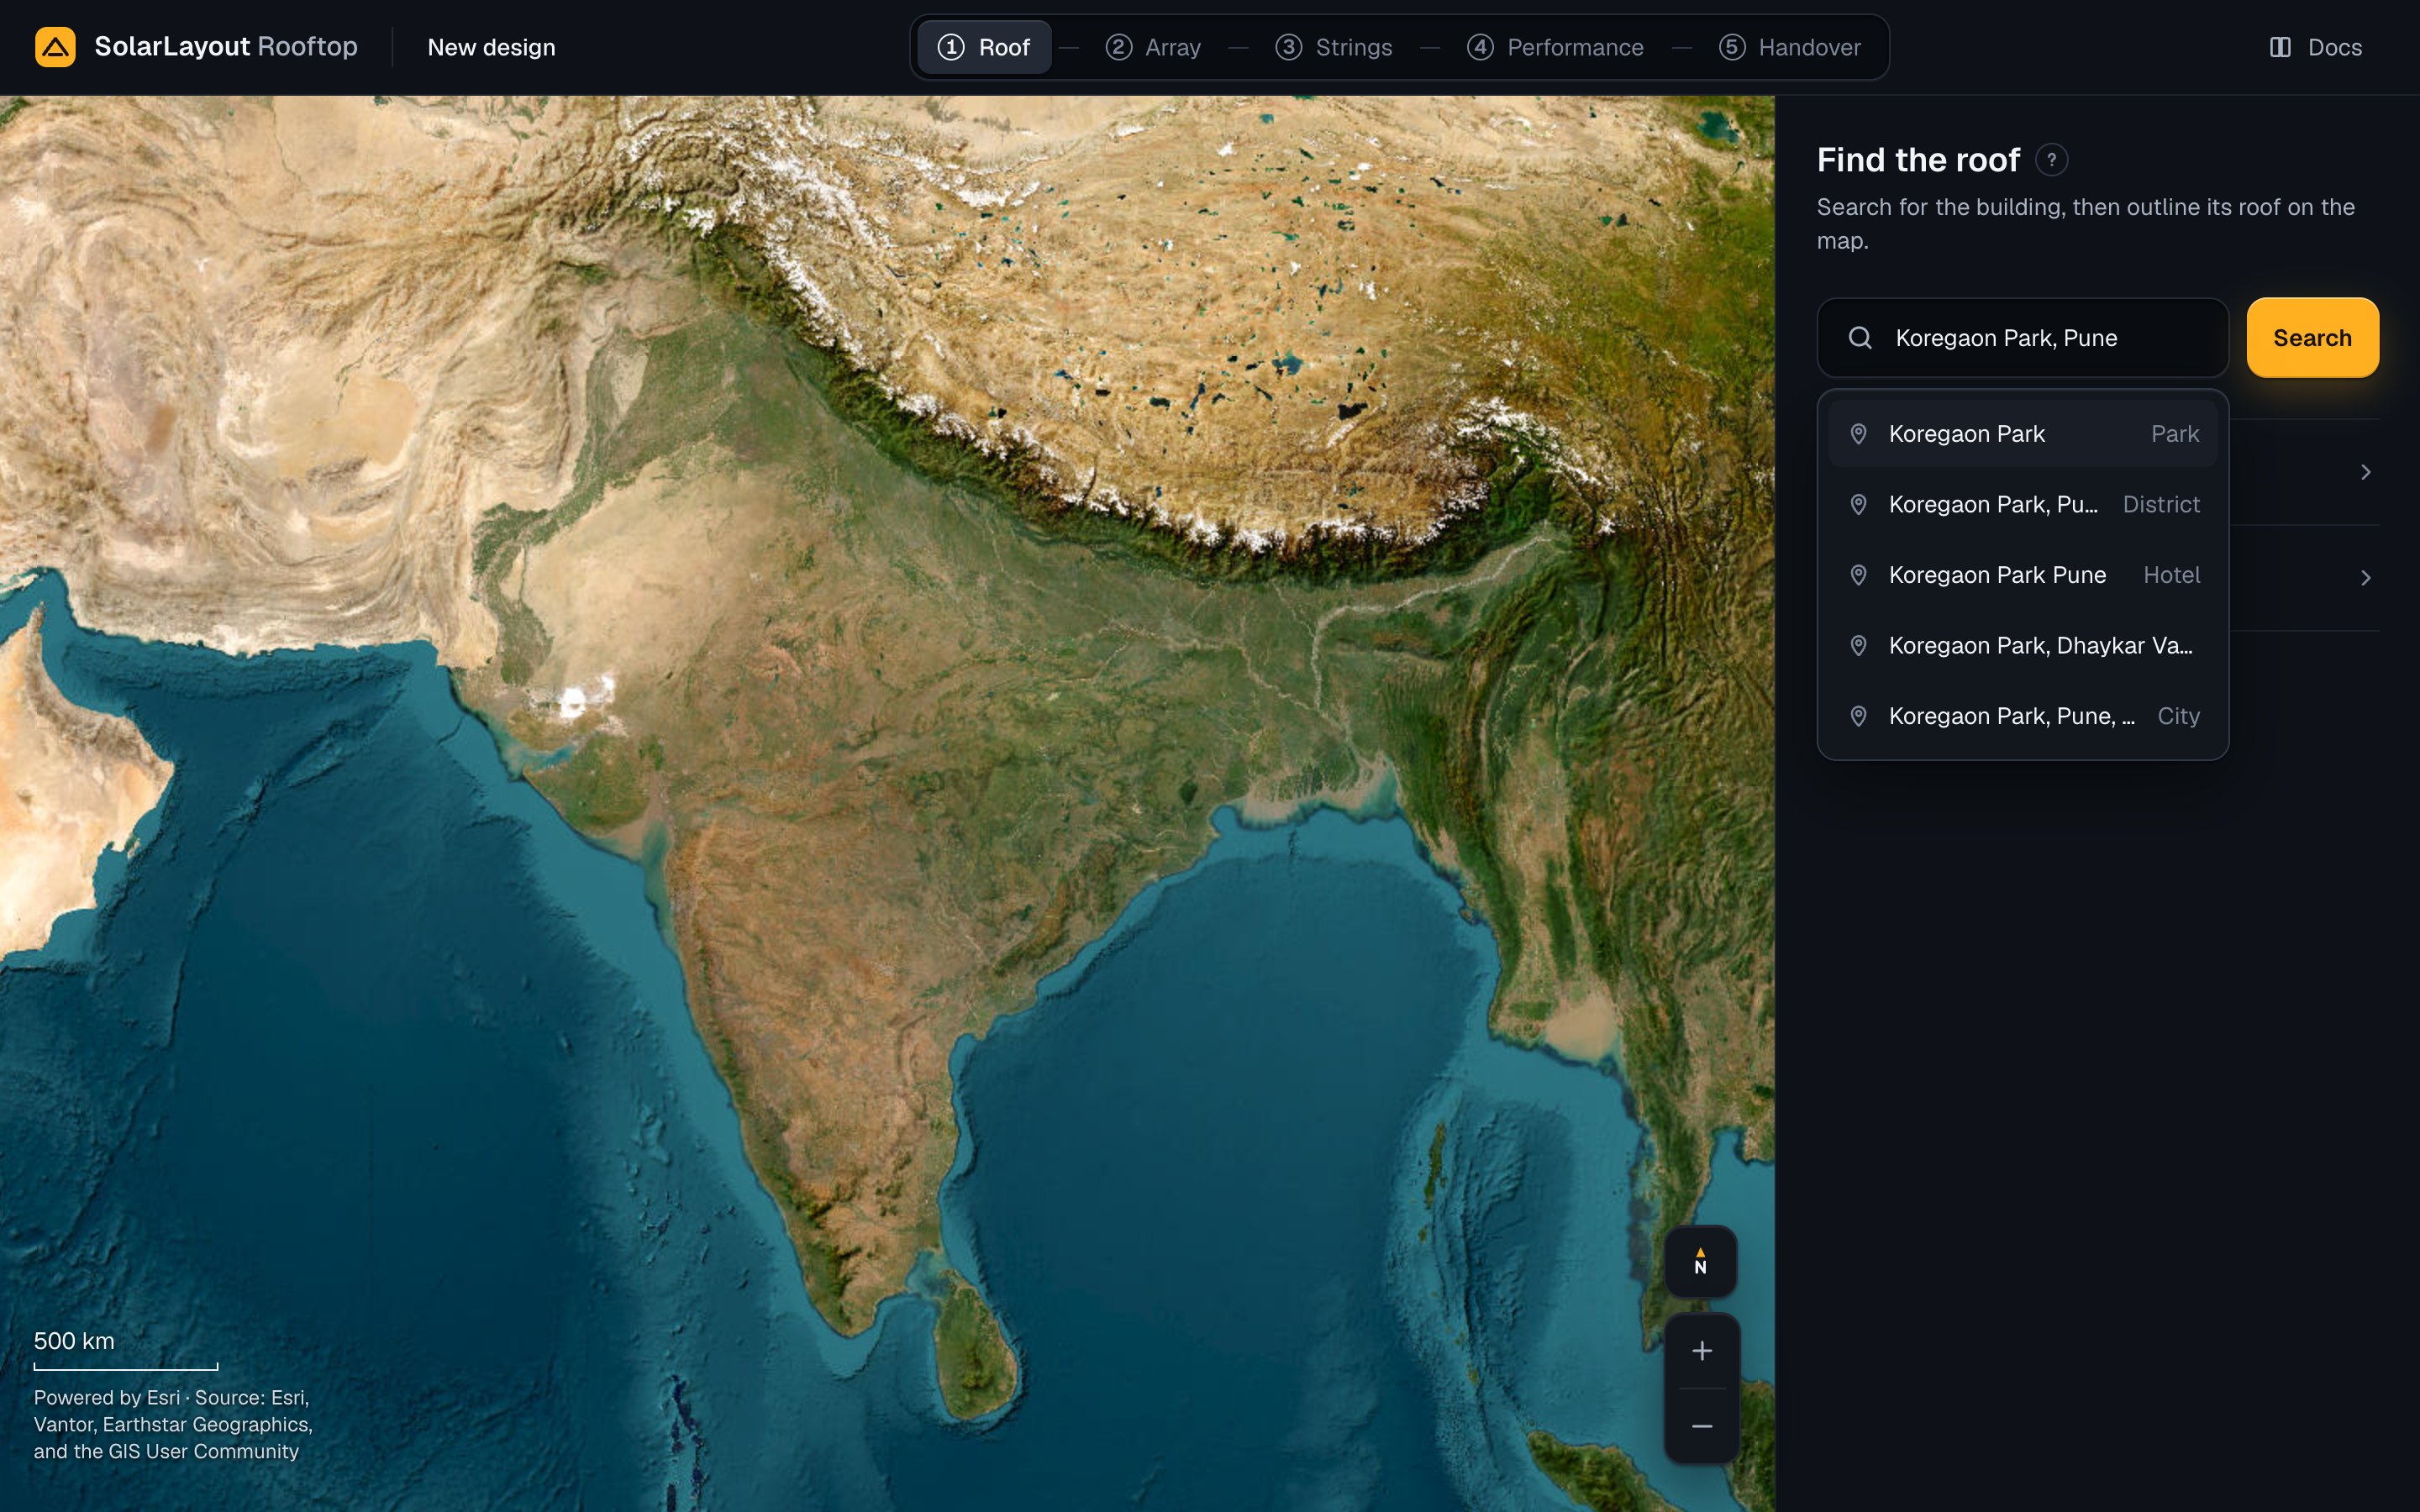Open the Find the roof help icon
Screen dimensions: 2420x1512
click(x=2051, y=160)
